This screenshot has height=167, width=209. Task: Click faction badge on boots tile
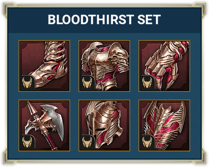27,83
